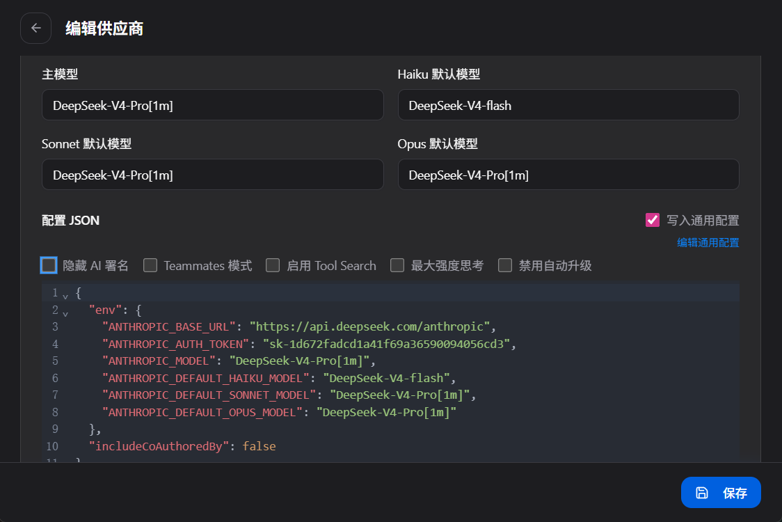Click the 编辑供应商 page title
The height and width of the screenshot is (522, 782).
[x=104, y=29]
